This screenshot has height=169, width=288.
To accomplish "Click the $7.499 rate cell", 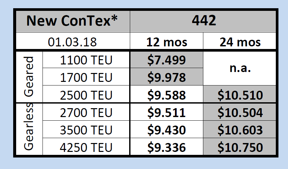I will (166, 60).
